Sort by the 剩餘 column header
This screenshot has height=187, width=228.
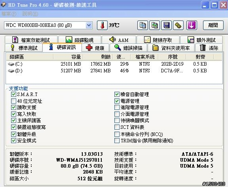(x=98, y=57)
